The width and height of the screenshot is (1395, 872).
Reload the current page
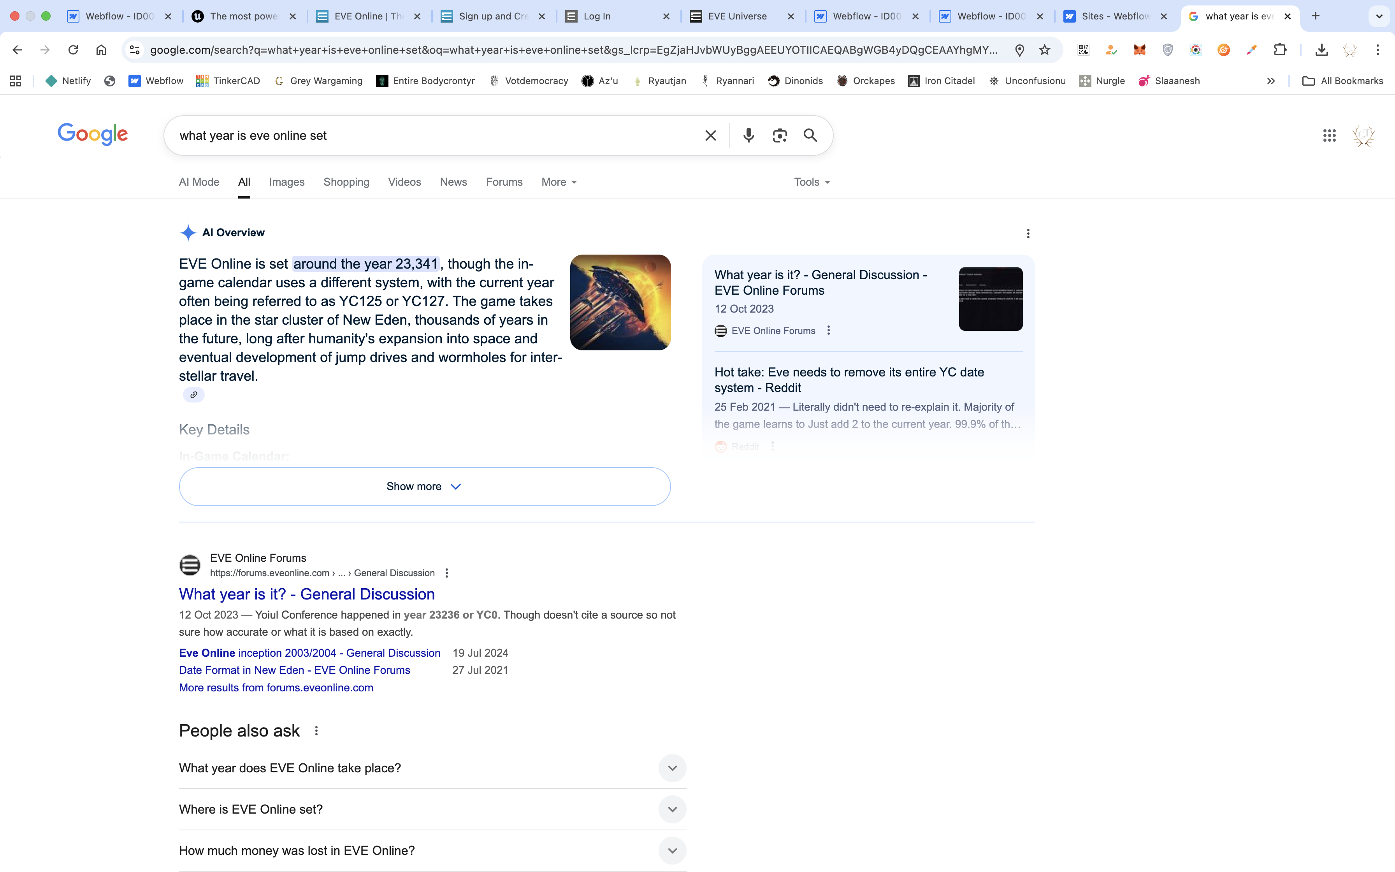73,50
